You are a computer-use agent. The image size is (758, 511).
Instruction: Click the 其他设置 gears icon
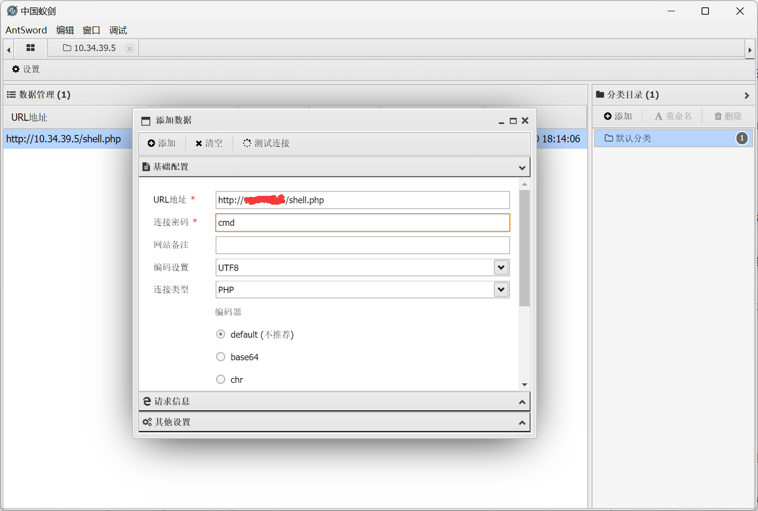coord(147,422)
